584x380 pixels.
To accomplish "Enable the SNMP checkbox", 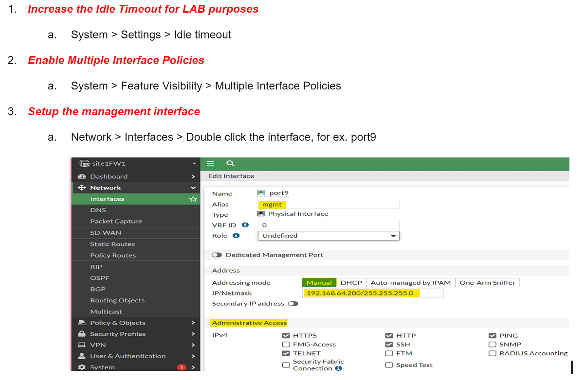I will [x=493, y=345].
